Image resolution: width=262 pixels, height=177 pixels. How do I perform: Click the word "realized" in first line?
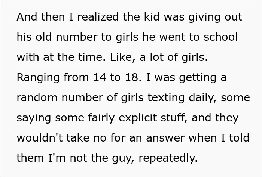[x=98, y=17]
